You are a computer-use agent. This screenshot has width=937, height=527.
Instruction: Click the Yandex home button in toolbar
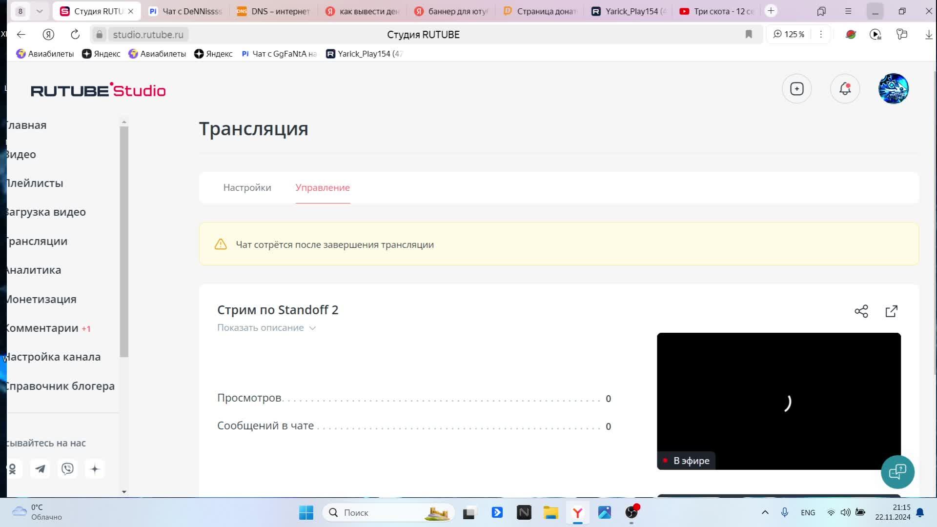[x=48, y=34]
